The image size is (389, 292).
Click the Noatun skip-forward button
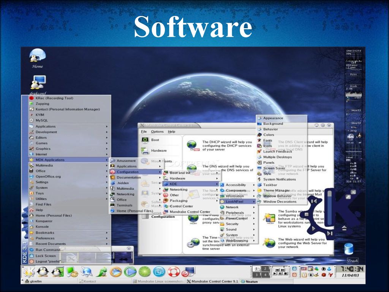(x=330, y=233)
